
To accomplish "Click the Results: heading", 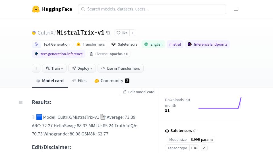I will 42,102.
